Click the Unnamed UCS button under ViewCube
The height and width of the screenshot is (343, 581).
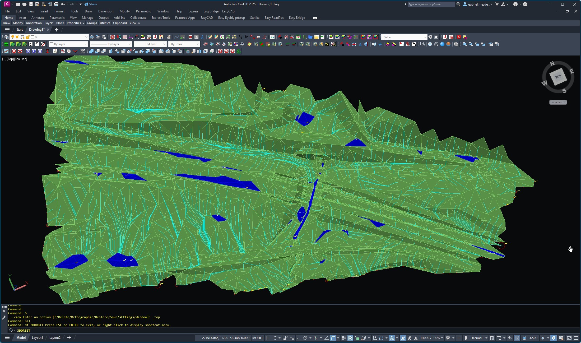tap(558, 102)
